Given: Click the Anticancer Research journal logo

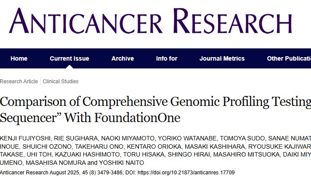Looking at the screenshot, I should coord(150,20).
